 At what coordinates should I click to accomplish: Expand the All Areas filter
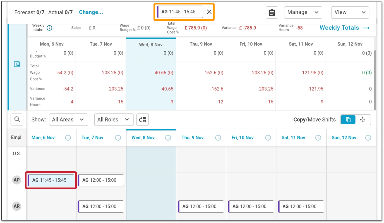click(68, 120)
